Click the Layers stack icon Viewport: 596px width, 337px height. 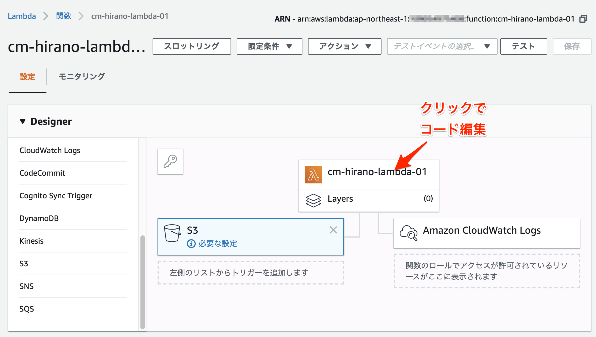click(313, 200)
